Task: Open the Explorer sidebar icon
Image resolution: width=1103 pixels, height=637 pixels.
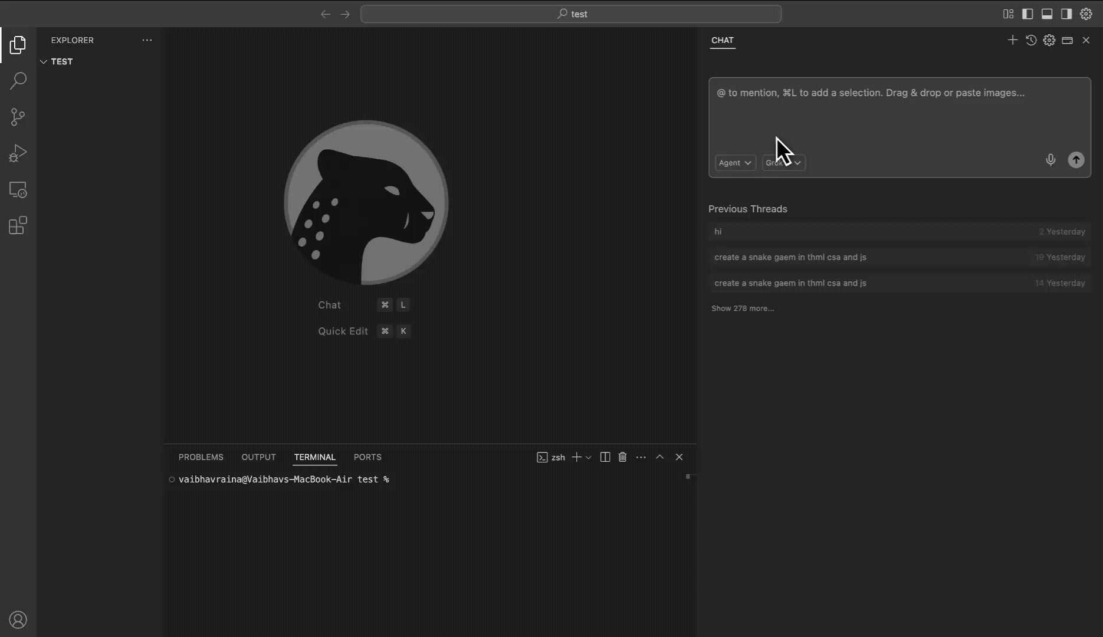Action: (x=18, y=45)
